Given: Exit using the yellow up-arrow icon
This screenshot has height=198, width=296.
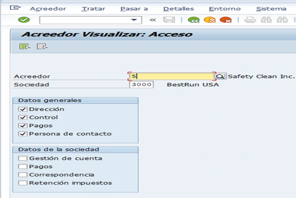Looking at the screenshot, I should pos(210,20).
